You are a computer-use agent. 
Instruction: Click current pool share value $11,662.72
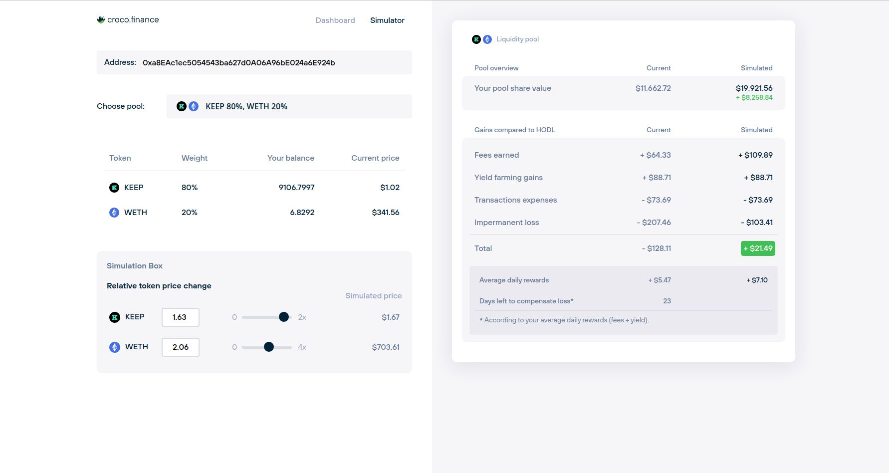click(x=653, y=88)
